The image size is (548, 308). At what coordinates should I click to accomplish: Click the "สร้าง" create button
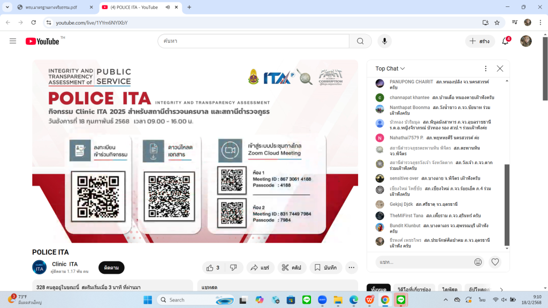pyautogui.click(x=479, y=41)
